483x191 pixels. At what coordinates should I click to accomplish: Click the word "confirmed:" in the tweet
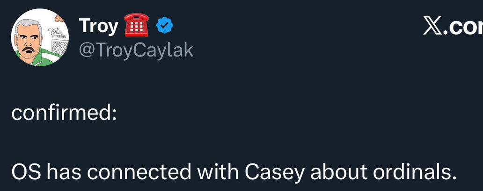(x=64, y=113)
